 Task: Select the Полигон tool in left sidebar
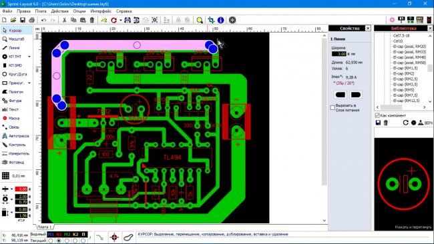pyautogui.click(x=13, y=92)
